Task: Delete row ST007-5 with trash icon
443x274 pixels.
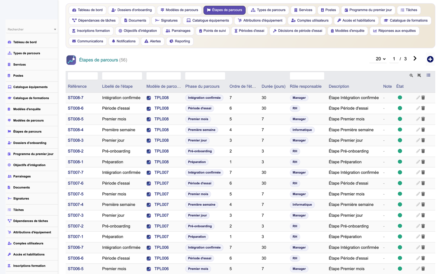Action: click(x=423, y=194)
